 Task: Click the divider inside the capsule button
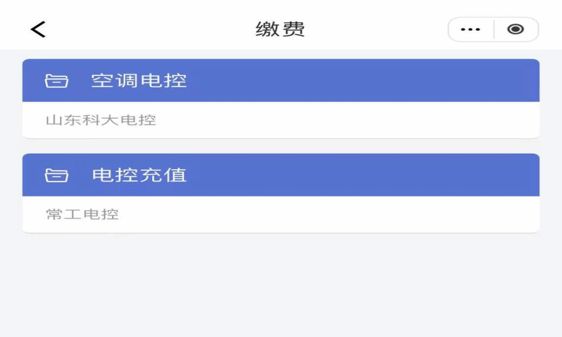point(494,30)
